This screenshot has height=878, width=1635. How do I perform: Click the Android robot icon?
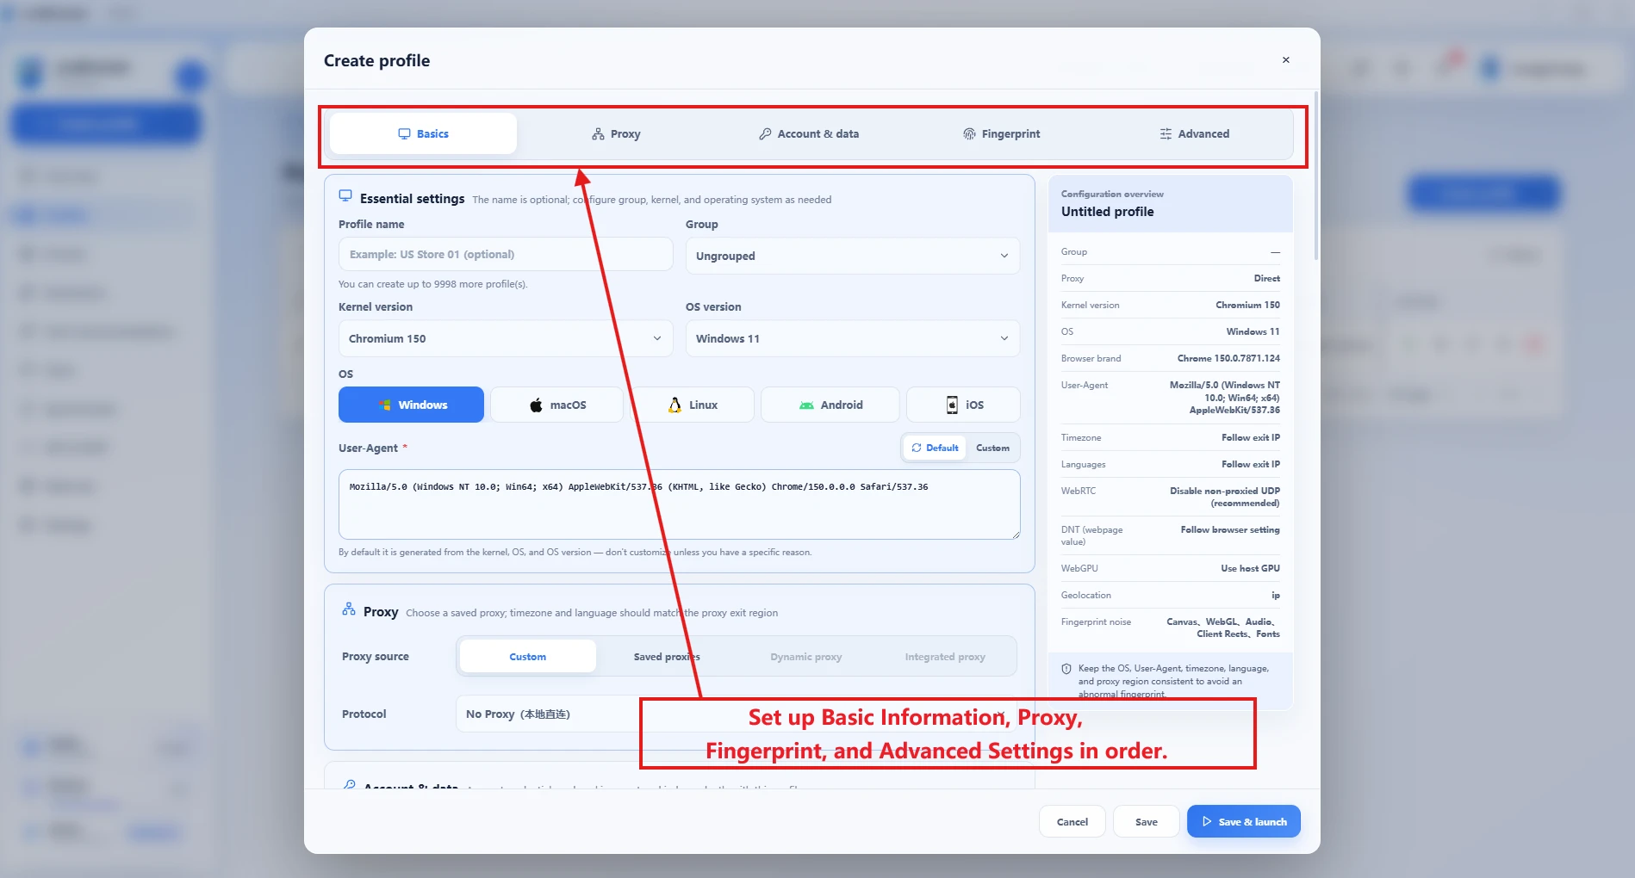[x=806, y=405]
